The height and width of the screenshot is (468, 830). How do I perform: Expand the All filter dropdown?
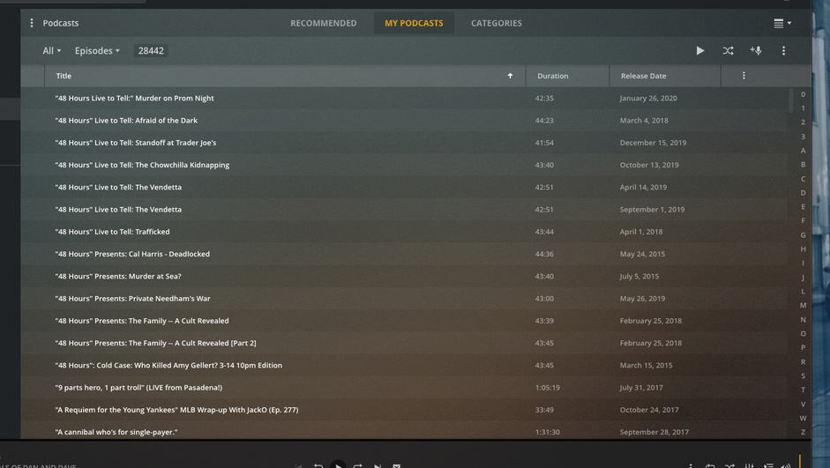click(52, 51)
